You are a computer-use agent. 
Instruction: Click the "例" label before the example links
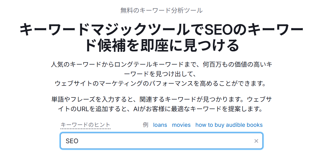[x=145, y=125]
